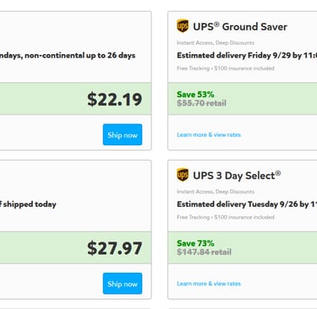Open Learn more & view rates for Ground Saver
Screen dimensions: 317x309
point(209,135)
